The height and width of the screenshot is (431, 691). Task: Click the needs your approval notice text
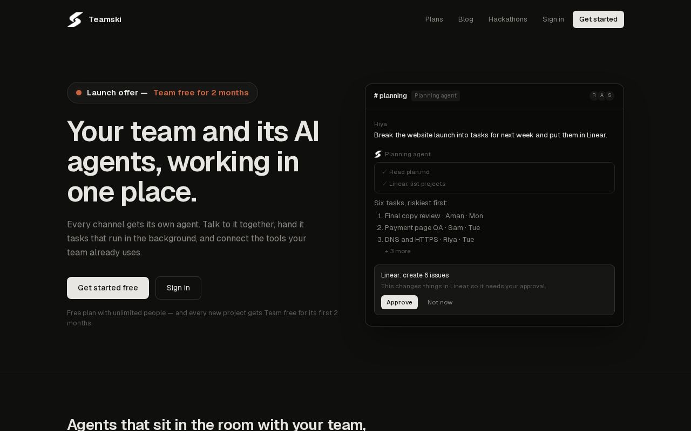[x=464, y=286]
